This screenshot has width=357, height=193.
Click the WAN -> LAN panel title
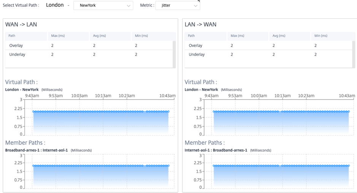tap(21, 24)
